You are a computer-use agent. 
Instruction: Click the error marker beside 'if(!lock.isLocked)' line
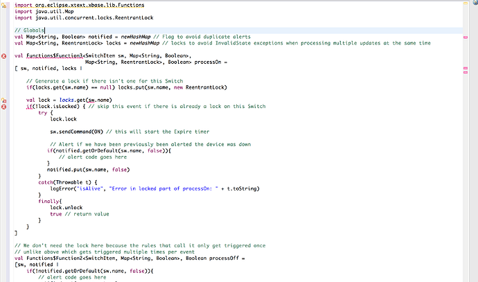coord(4,106)
